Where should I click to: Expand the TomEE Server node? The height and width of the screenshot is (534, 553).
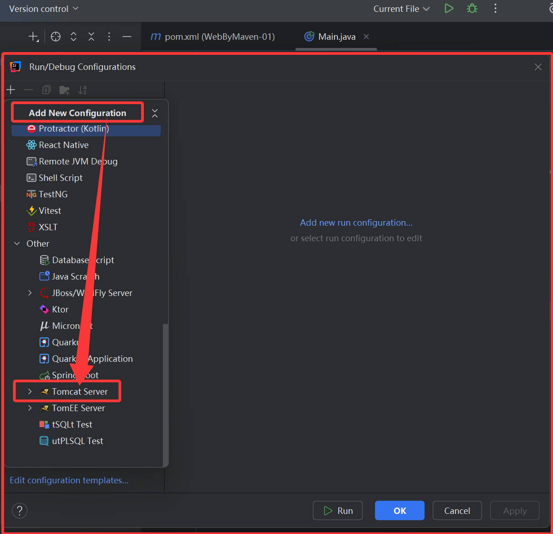(x=30, y=408)
